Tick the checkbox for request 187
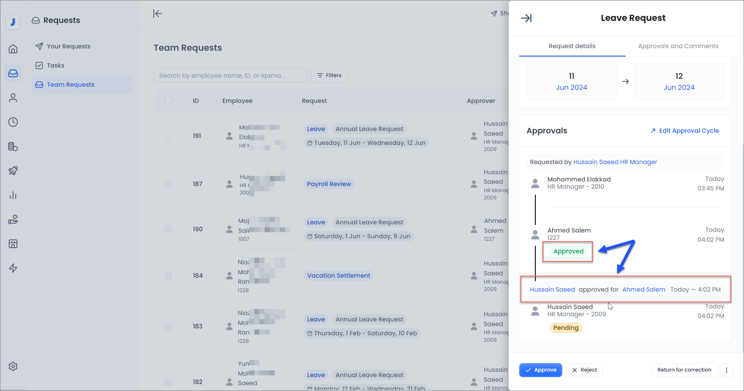This screenshot has width=744, height=391. coord(168,184)
